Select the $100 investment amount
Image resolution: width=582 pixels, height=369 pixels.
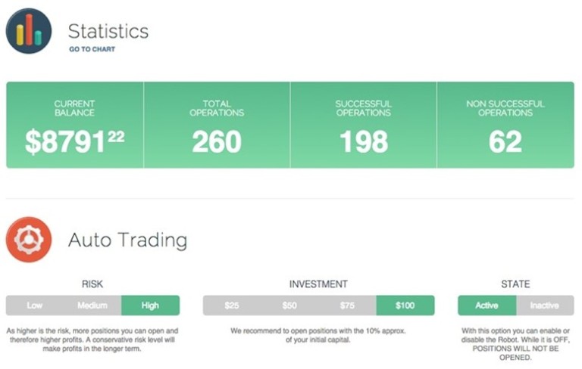tap(405, 305)
